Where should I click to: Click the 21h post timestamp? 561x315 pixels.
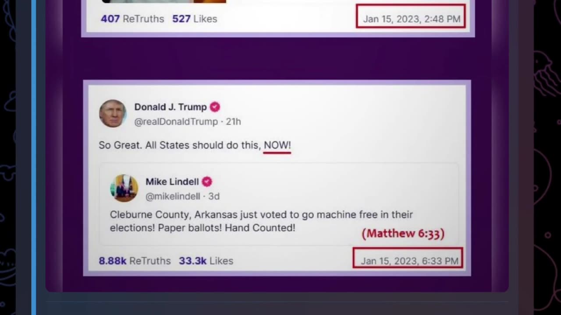(x=233, y=122)
